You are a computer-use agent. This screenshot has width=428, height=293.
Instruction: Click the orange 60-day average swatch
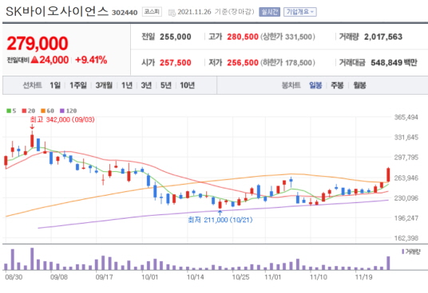[x=43, y=111]
